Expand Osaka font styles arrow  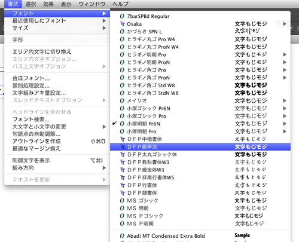point(285,24)
